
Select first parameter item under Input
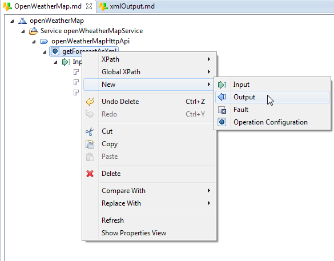[77, 72]
